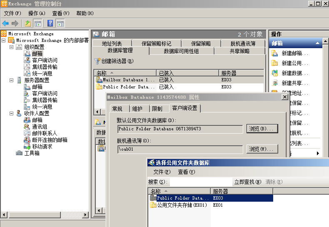Click the 新建数据 action icon
Image resolution: width=329 pixels, height=227 pixels.
coord(274,73)
